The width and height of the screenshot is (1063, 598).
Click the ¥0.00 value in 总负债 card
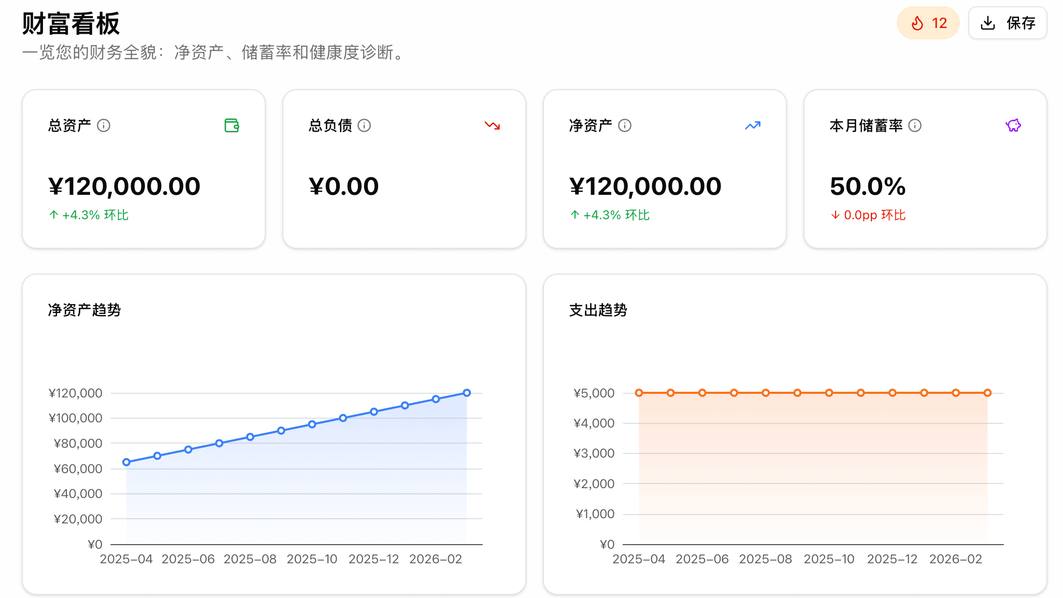pos(343,186)
